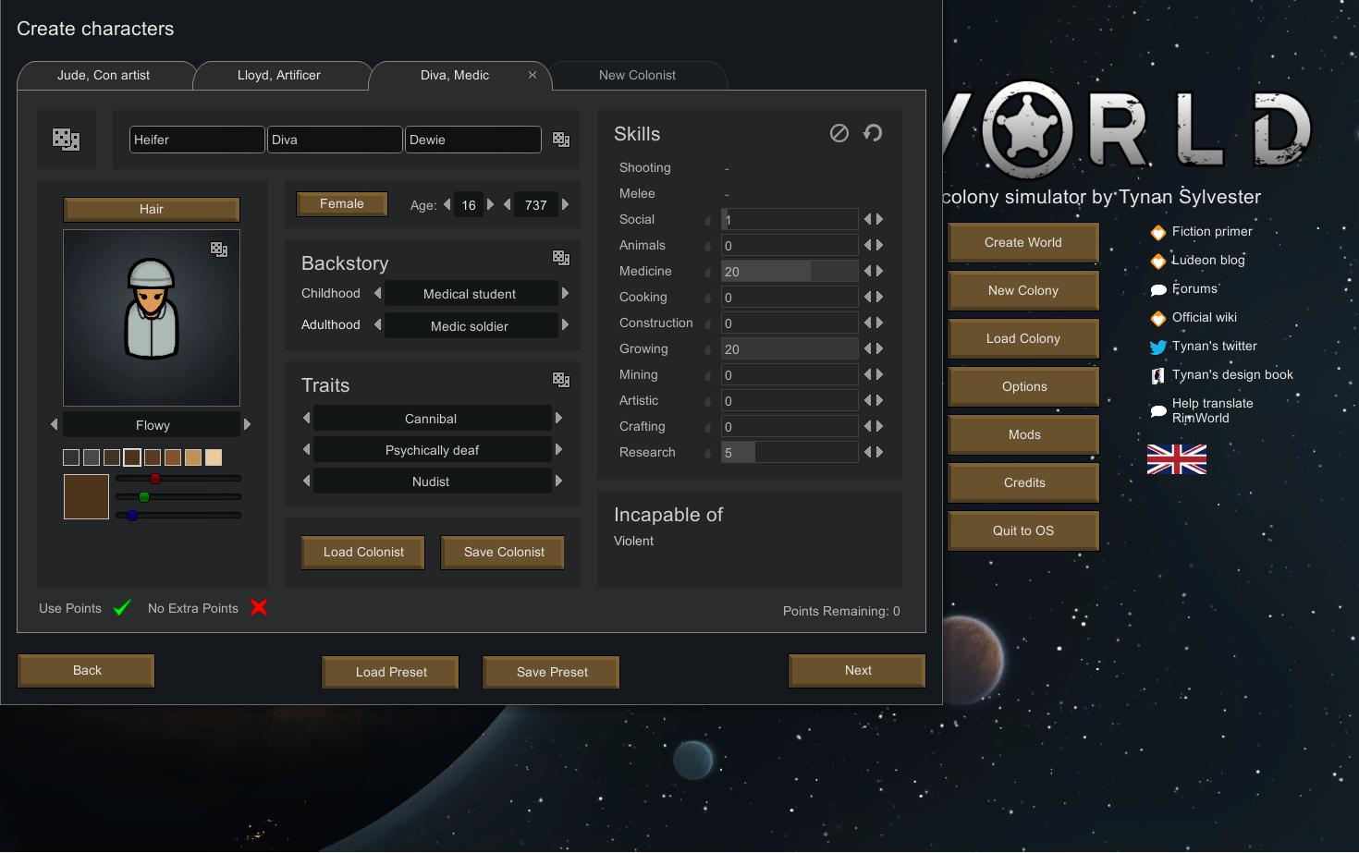
Task: Click the Save Colonist button
Action: pyautogui.click(x=504, y=553)
